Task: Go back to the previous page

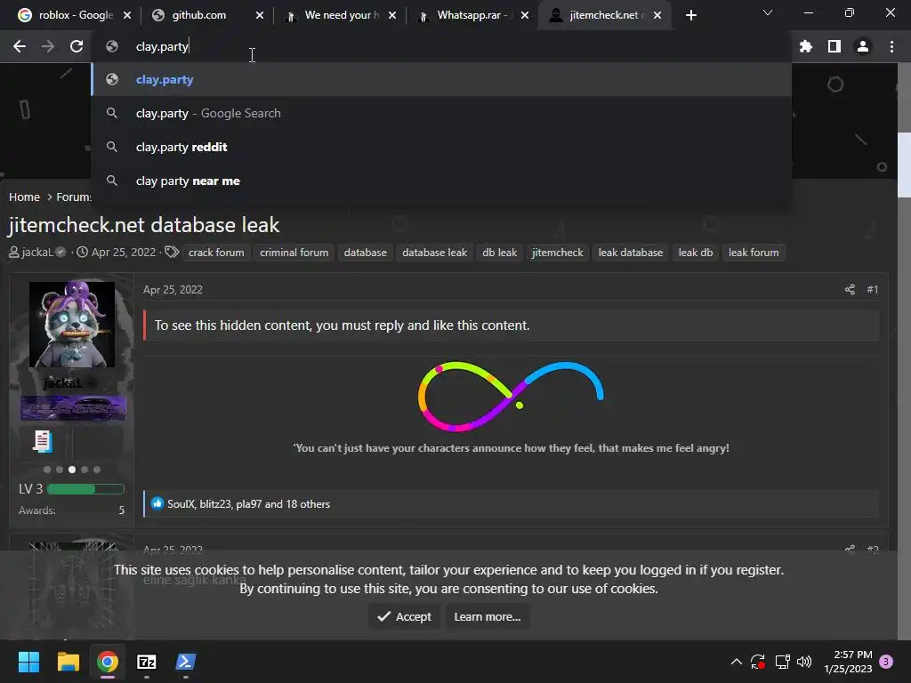Action: pyautogui.click(x=20, y=46)
